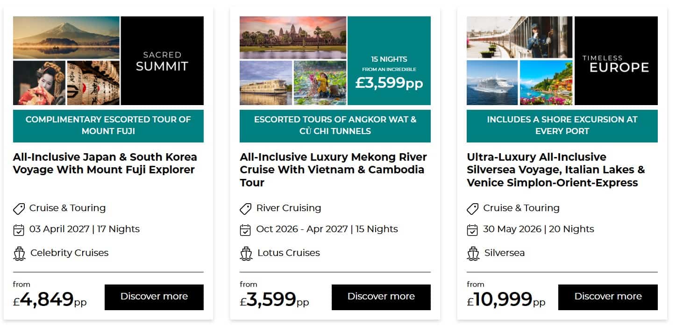Select the Luxury Mekong River Cruise title link

click(333, 170)
